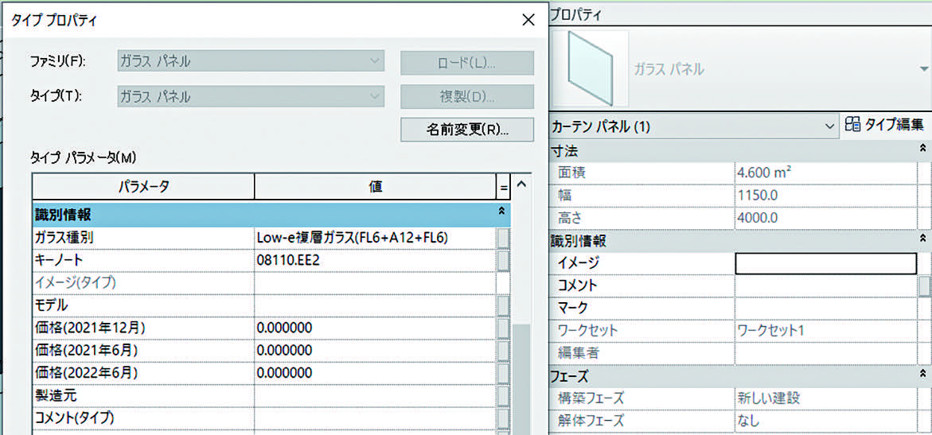The width and height of the screenshot is (932, 435).
Task: Click the 編集者 row in Properties
Action: click(x=734, y=353)
